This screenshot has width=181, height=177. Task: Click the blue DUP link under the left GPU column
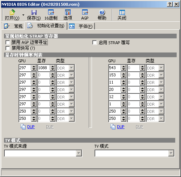click(x=31, y=127)
